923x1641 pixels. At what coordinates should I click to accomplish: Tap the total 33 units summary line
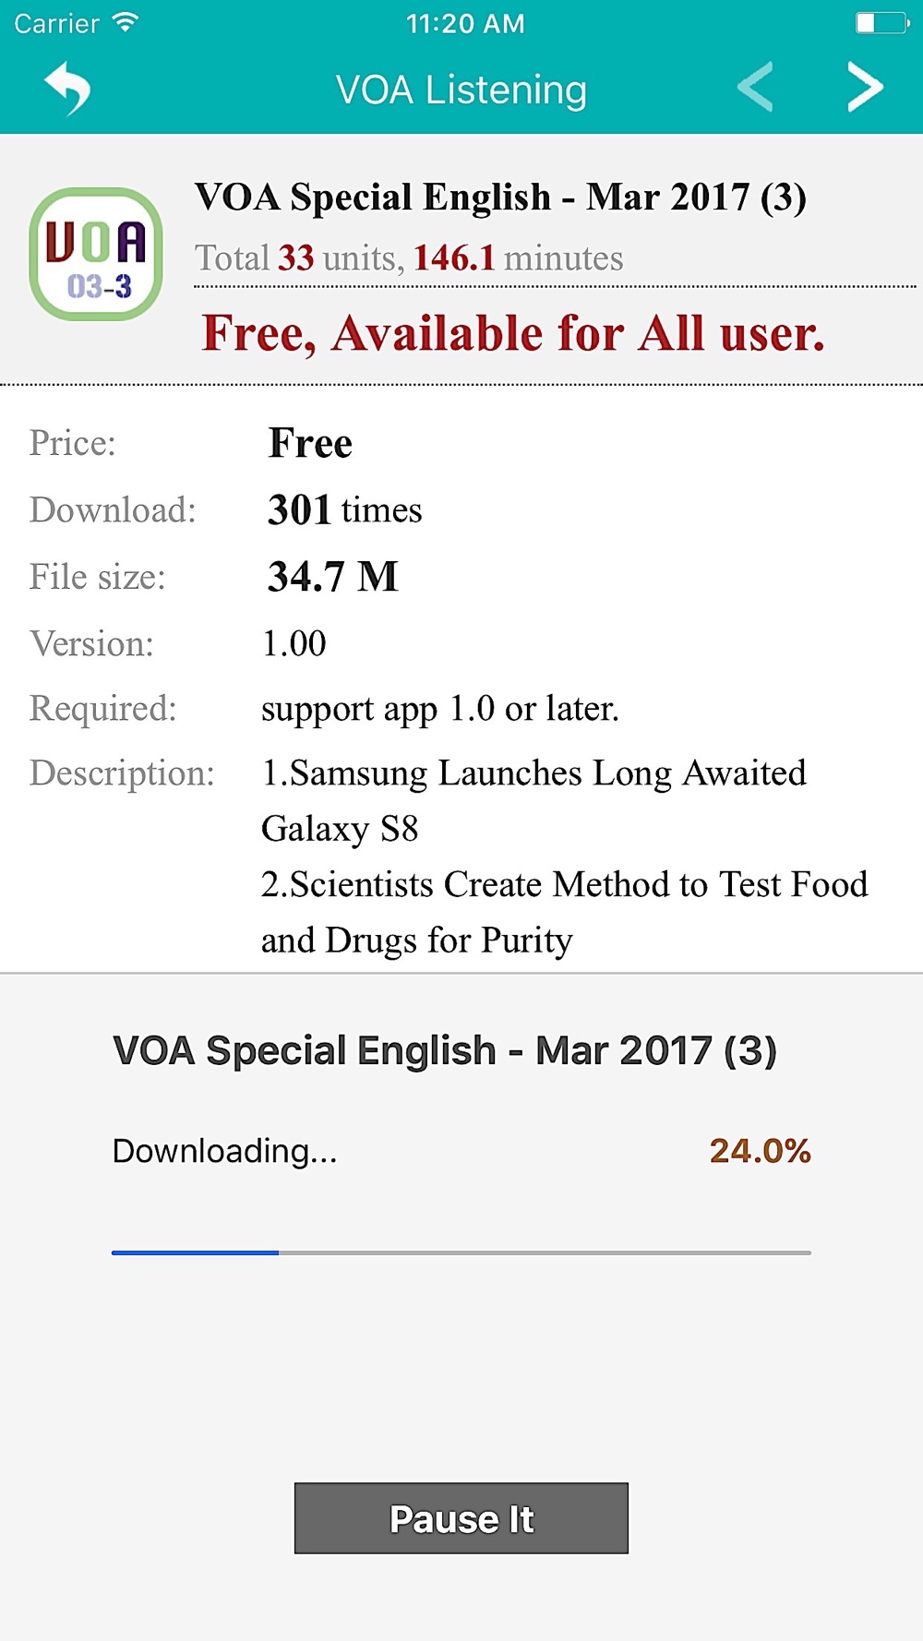coord(409,258)
